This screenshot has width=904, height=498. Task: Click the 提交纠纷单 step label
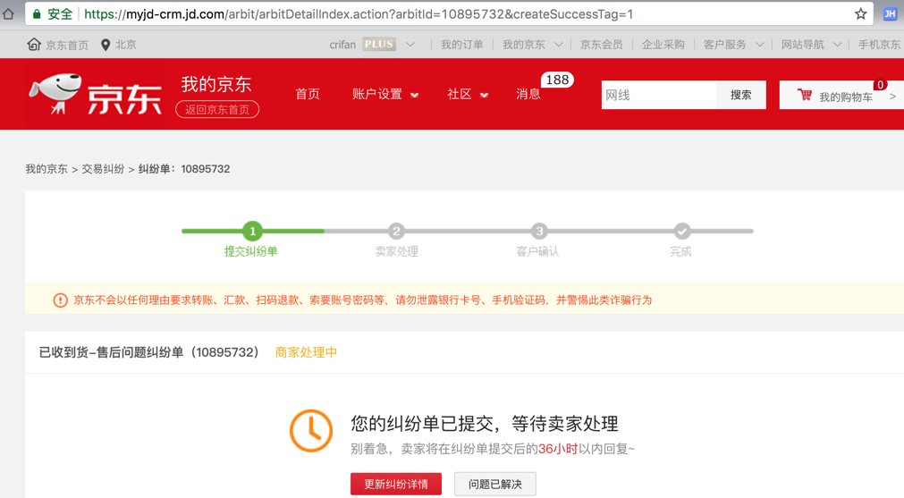click(250, 251)
